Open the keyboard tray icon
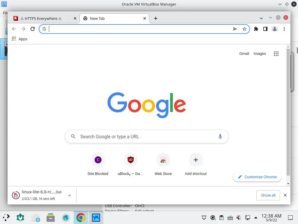Image resolution: width=298 pixels, height=224 pixels. pyautogui.click(x=230, y=218)
